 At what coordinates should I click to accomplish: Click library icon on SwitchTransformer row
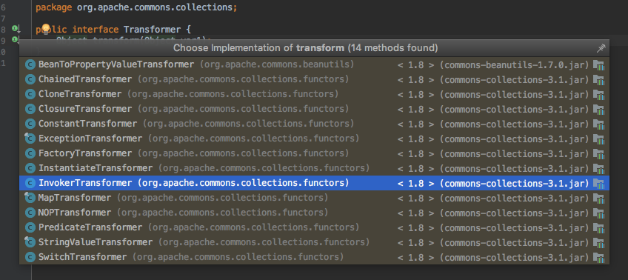pos(598,258)
